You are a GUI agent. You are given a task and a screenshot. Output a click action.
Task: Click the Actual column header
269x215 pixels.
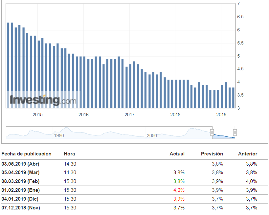click(177, 153)
